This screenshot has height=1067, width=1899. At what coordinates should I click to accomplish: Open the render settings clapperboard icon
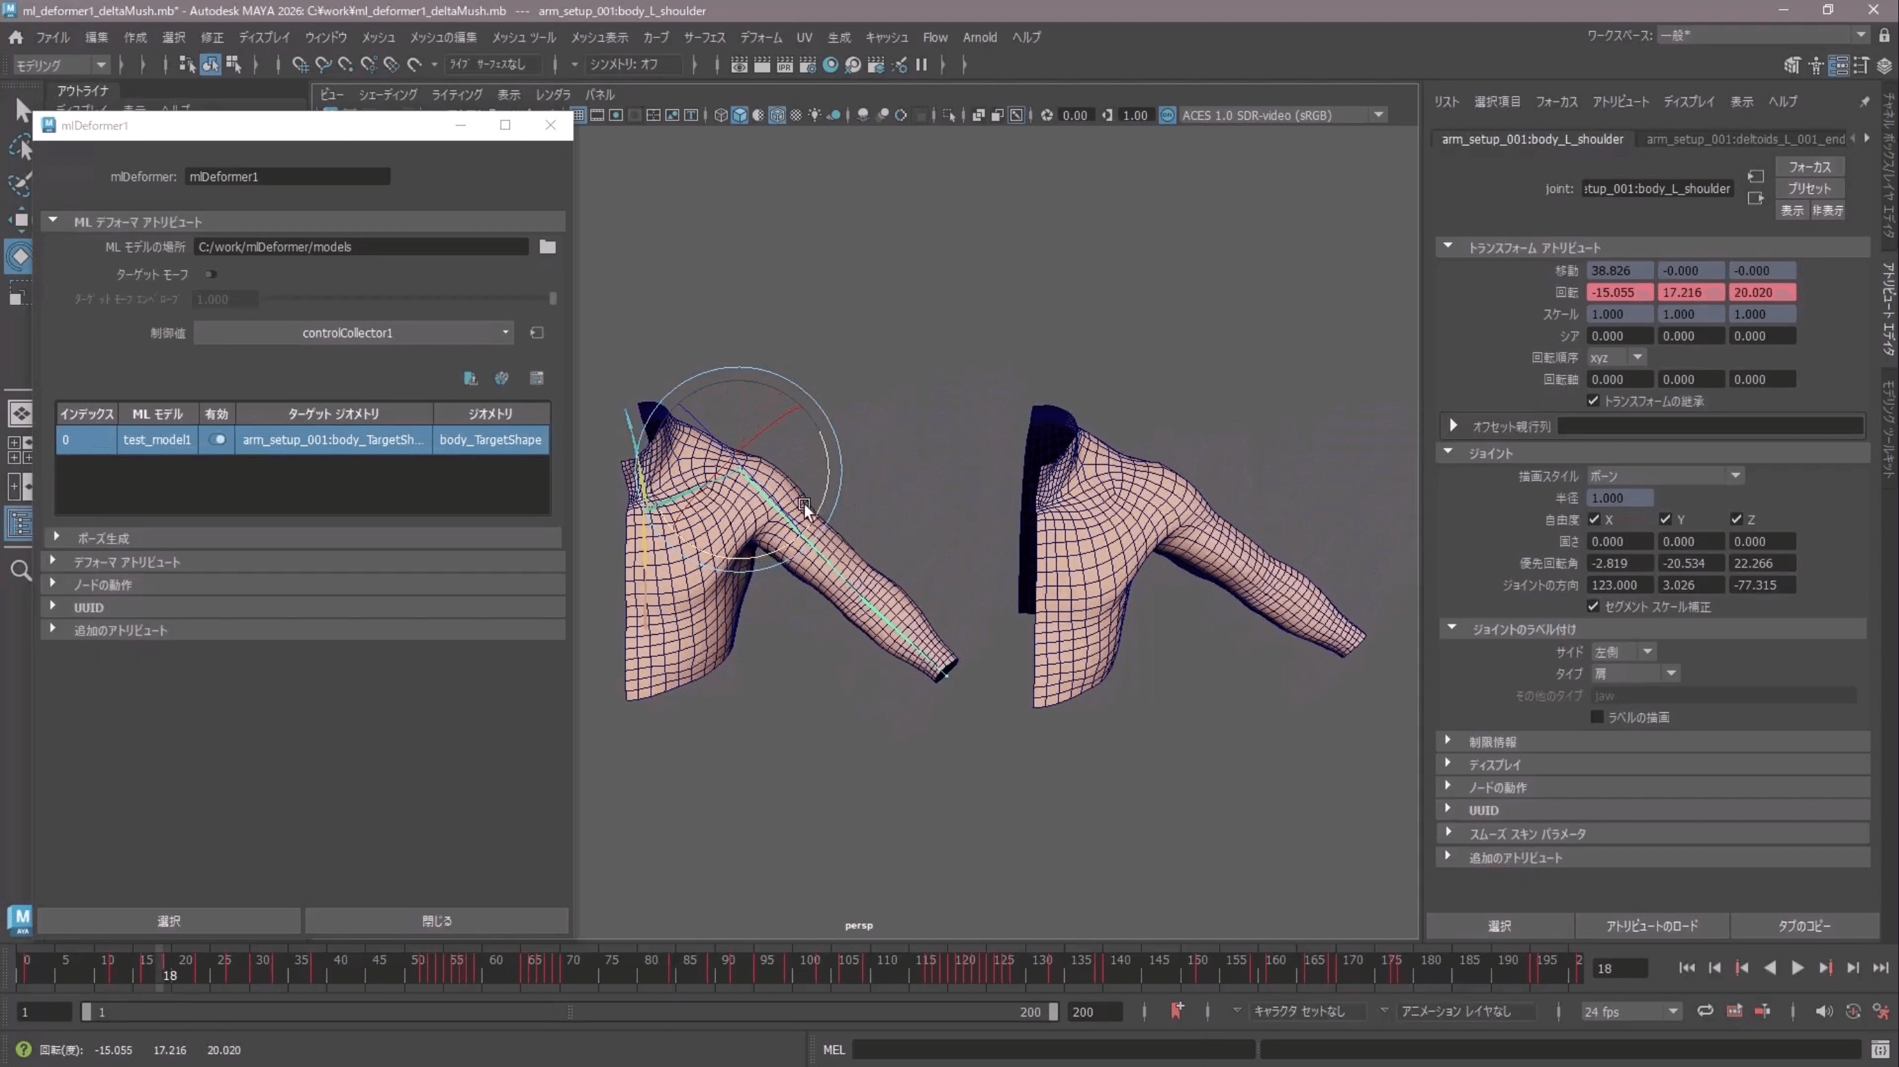coord(807,65)
